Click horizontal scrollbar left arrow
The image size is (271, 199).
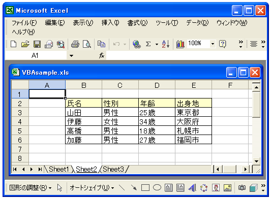(x=218, y=170)
